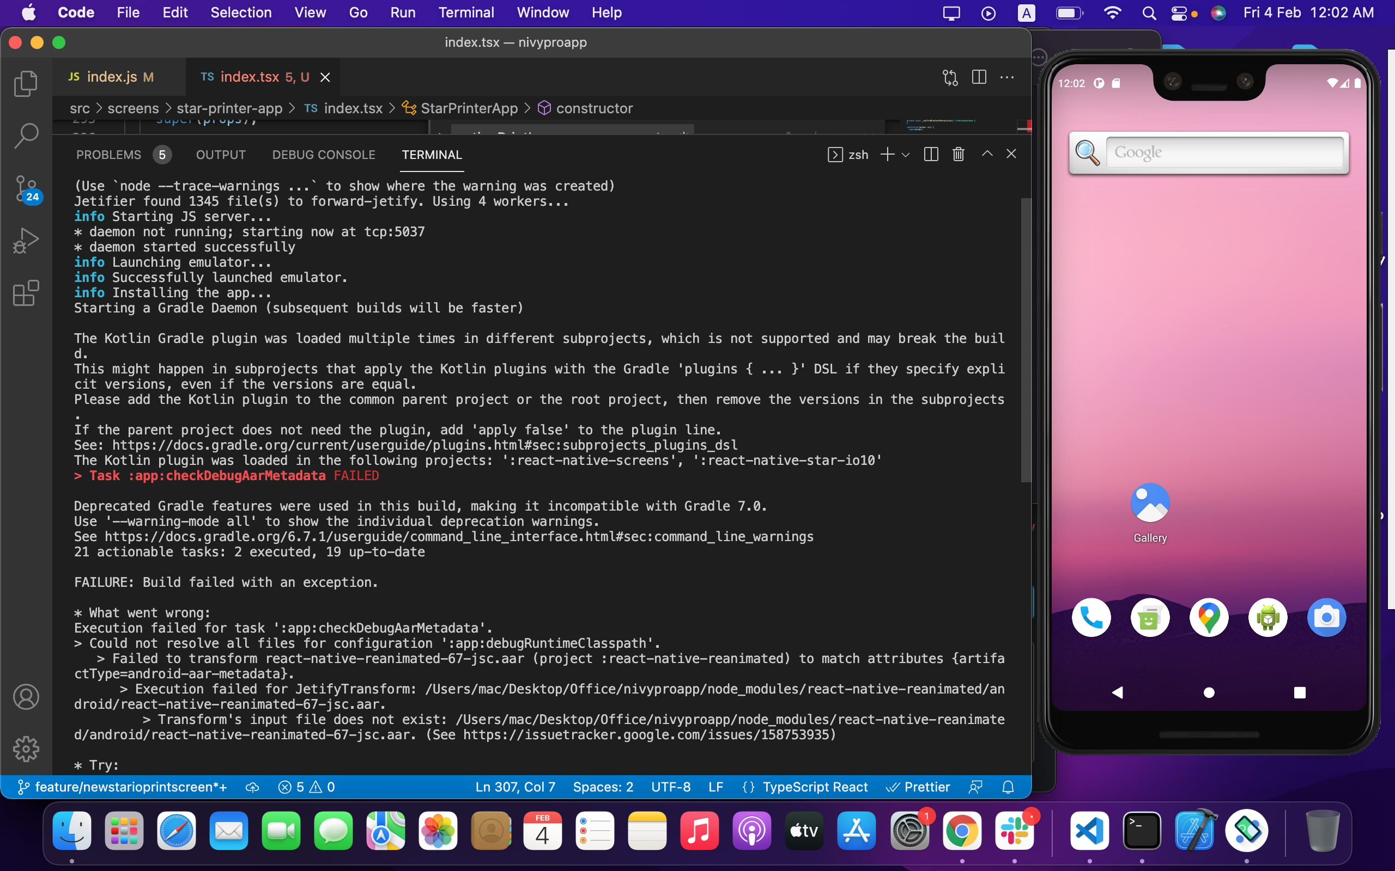This screenshot has width=1395, height=871.
Task: Click the notifications bell in status bar
Action: point(1008,787)
